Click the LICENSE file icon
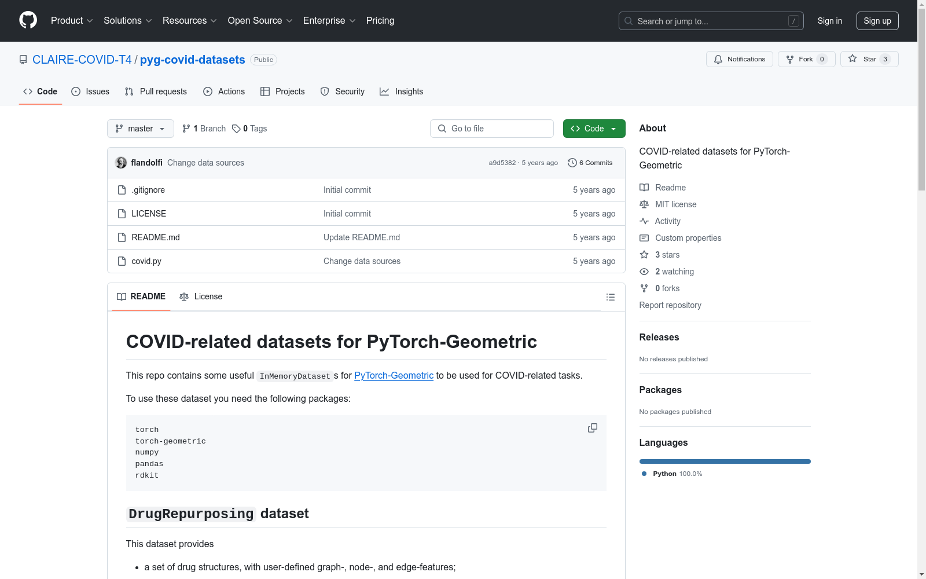The image size is (926, 579). 122,214
